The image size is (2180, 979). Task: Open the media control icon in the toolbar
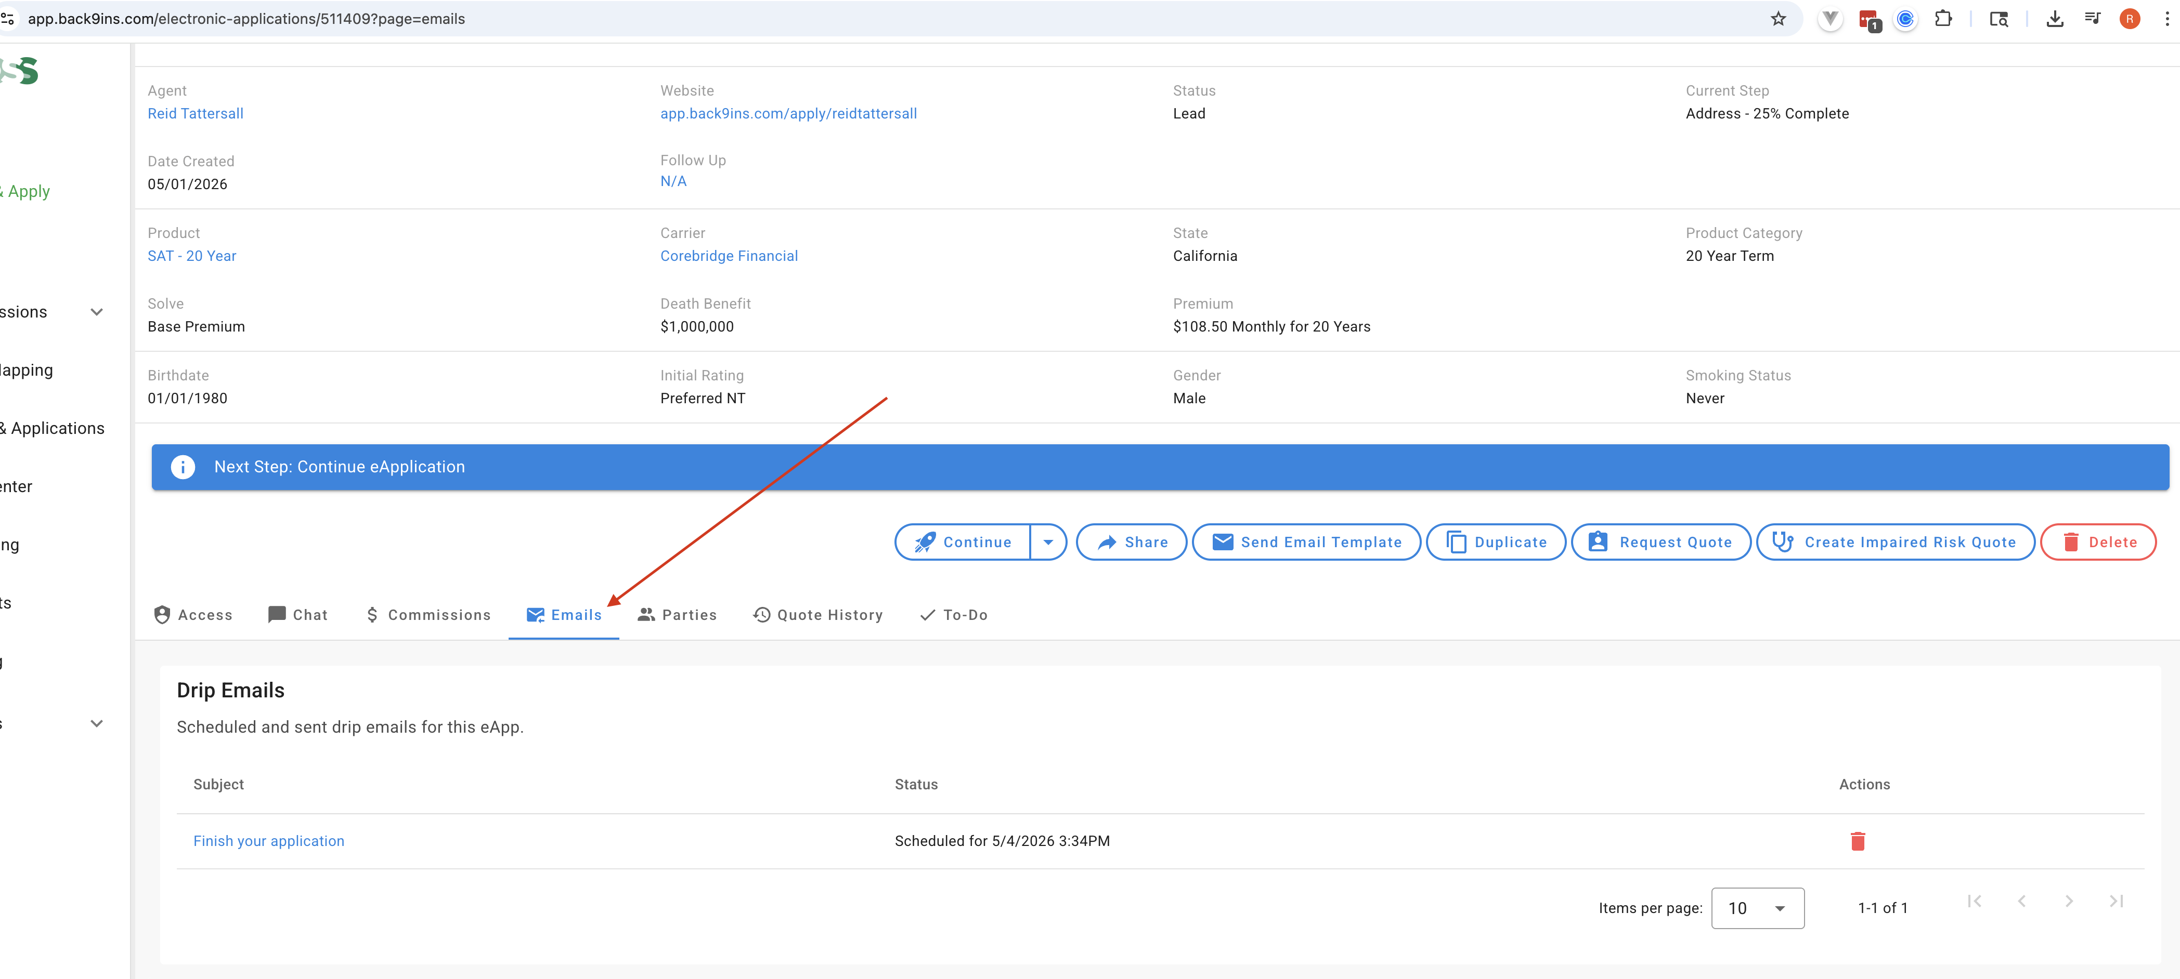tap(2092, 19)
